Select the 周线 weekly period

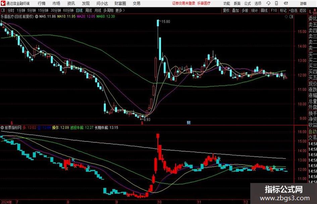(x=89, y=10)
